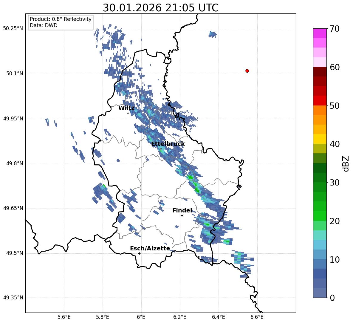Click the Wiltz station cross marker
Screen dimensions: 353x323
tap(128, 113)
